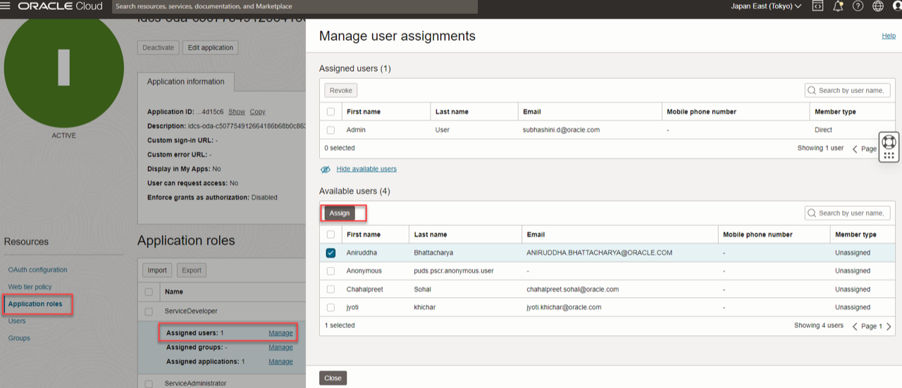Check the Anonymous user row checkbox
The width and height of the screenshot is (902, 388).
pyautogui.click(x=330, y=270)
